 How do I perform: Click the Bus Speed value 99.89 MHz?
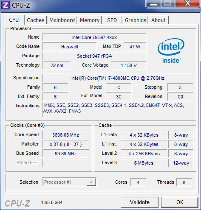[x=66, y=154]
